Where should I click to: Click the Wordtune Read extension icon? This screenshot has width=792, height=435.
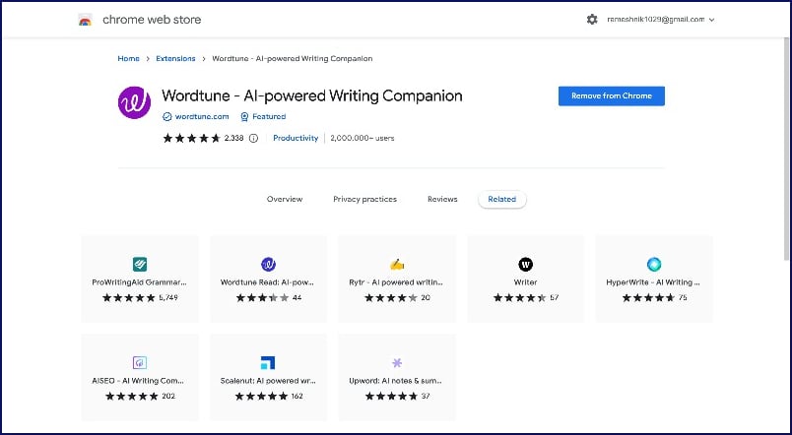point(268,264)
